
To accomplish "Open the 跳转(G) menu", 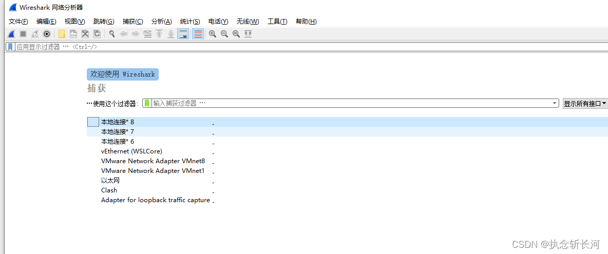I will click(x=104, y=22).
